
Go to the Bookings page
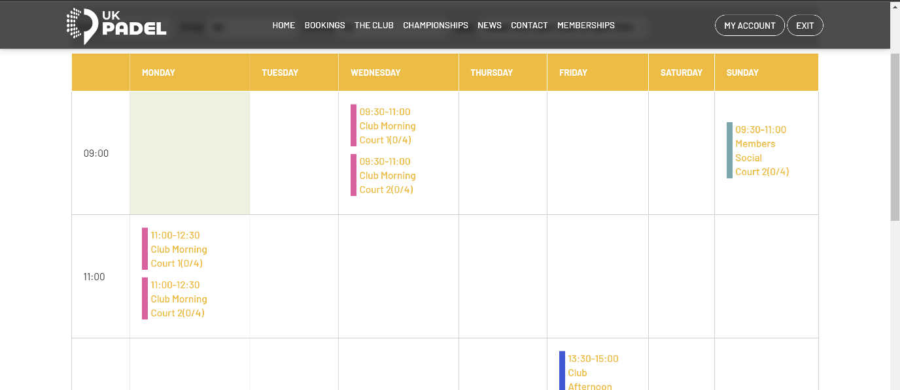pos(324,25)
